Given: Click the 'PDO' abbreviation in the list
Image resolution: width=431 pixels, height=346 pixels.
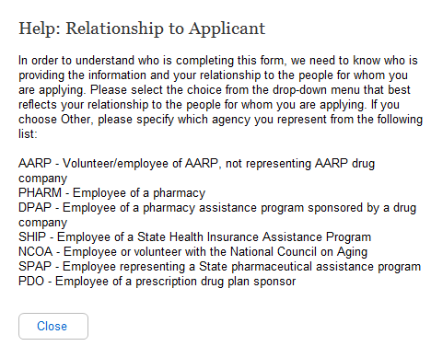Looking at the screenshot, I should (31, 282).
